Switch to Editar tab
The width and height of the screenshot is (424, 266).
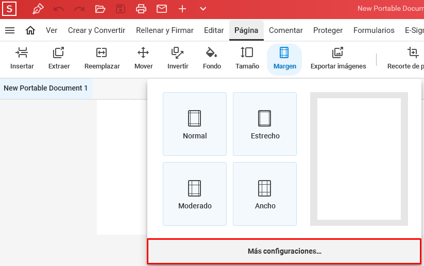214,30
